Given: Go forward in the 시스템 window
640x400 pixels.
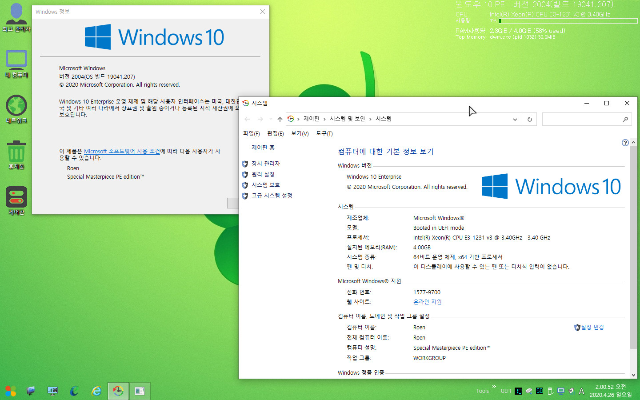Looking at the screenshot, I should [260, 119].
